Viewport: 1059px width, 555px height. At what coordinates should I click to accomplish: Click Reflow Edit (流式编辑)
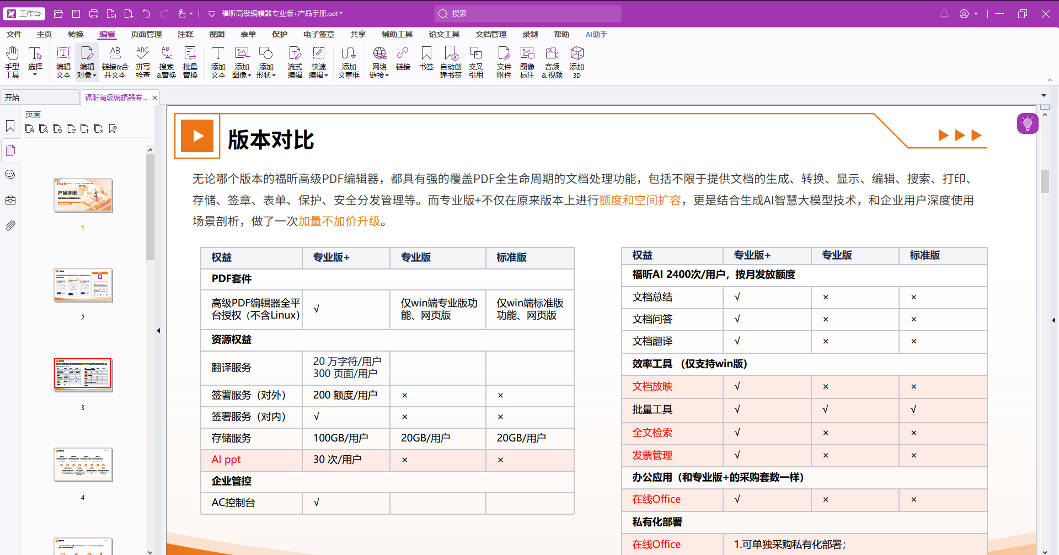click(x=295, y=62)
